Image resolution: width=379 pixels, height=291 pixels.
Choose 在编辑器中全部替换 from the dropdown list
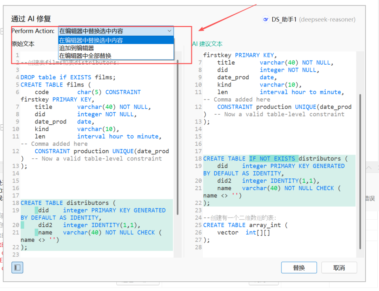coord(85,55)
